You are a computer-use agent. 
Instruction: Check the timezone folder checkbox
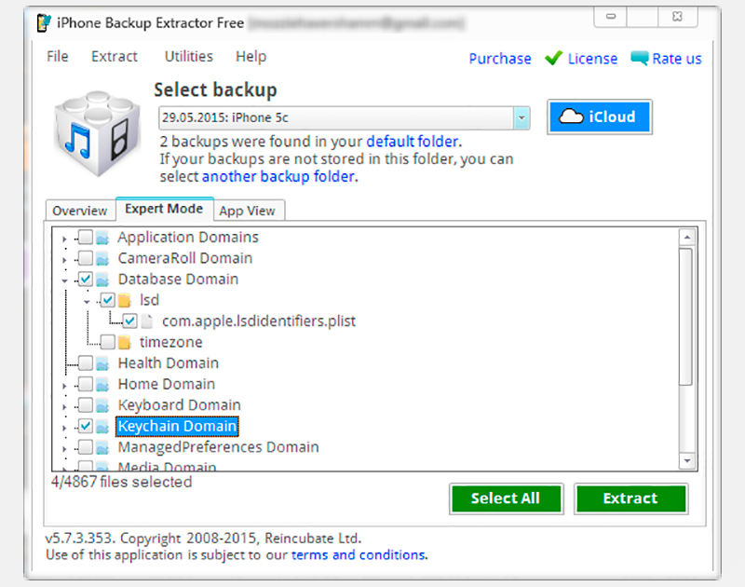point(108,342)
